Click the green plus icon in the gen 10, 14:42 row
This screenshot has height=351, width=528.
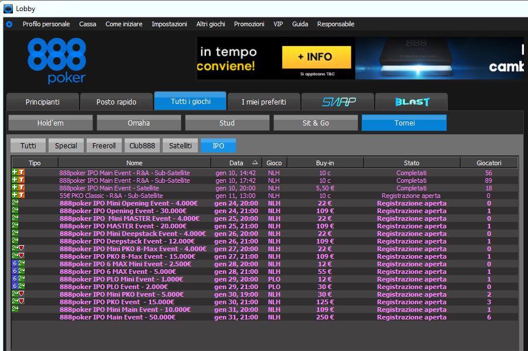pos(15,172)
